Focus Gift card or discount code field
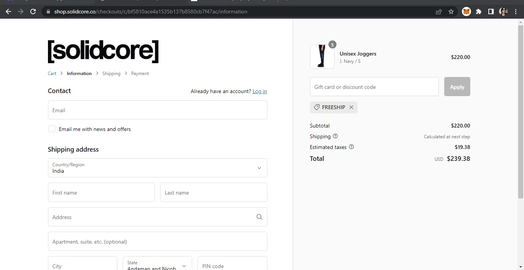Image resolution: width=524 pixels, height=270 pixels. [374, 87]
